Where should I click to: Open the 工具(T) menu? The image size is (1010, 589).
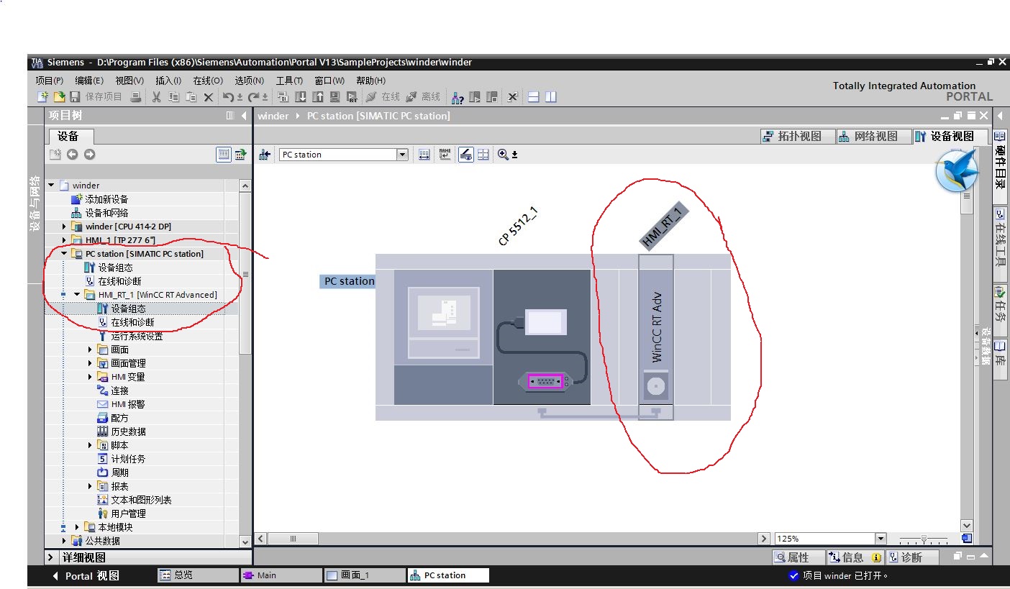(x=289, y=81)
